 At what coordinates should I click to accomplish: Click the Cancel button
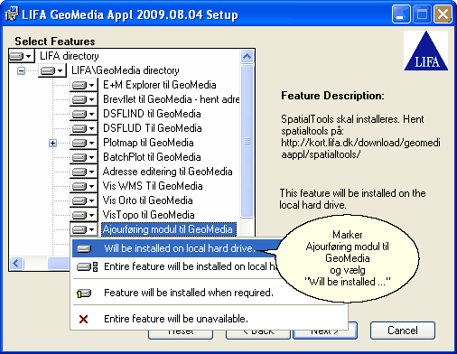403,331
